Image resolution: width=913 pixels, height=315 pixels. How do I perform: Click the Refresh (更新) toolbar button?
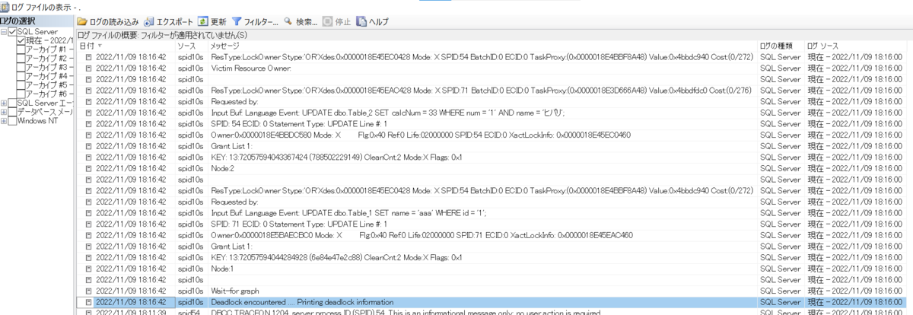pyautogui.click(x=212, y=22)
